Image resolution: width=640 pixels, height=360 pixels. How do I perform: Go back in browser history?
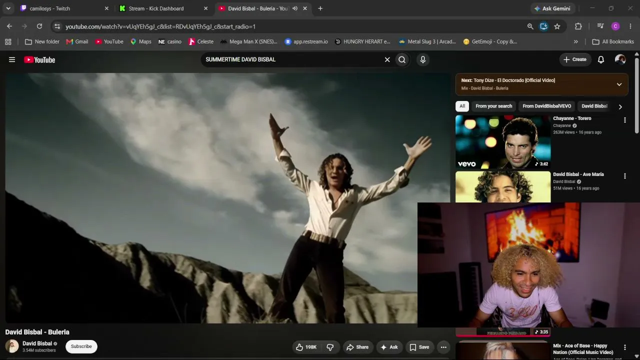9,26
